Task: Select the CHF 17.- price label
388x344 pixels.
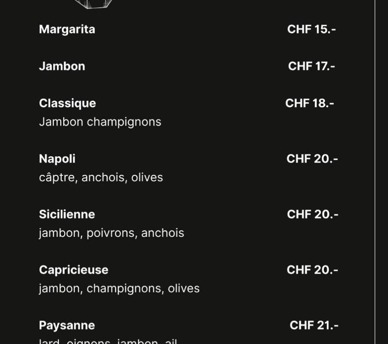Action: [x=311, y=66]
